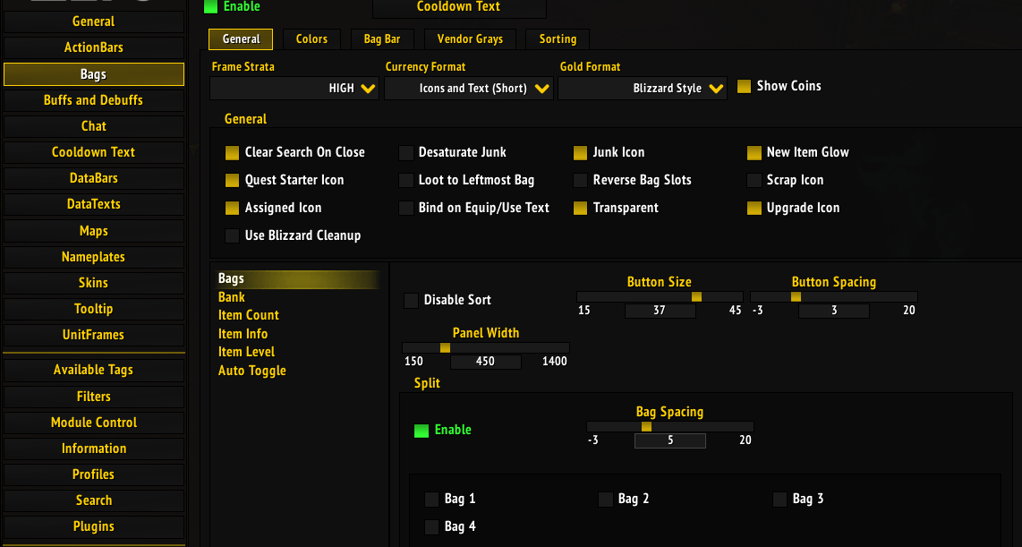Enable Desaturate Junk
This screenshot has height=547, width=1022.
tap(406, 153)
